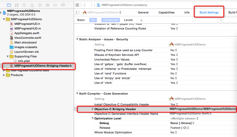This screenshot has width=237, height=137.
Task: Choose the Basic settings filter
Action: 81,20
